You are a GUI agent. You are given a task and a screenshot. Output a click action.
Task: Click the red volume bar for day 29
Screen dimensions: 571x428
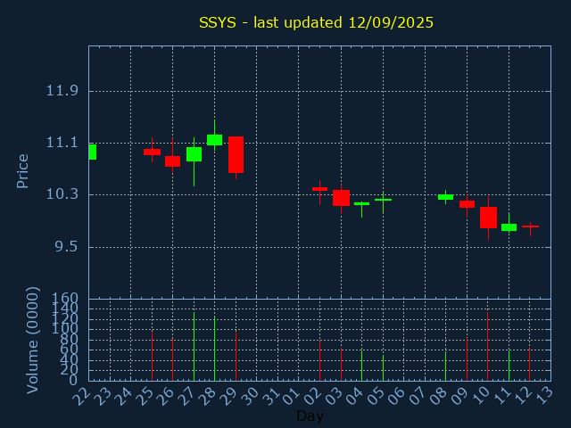(x=236, y=357)
